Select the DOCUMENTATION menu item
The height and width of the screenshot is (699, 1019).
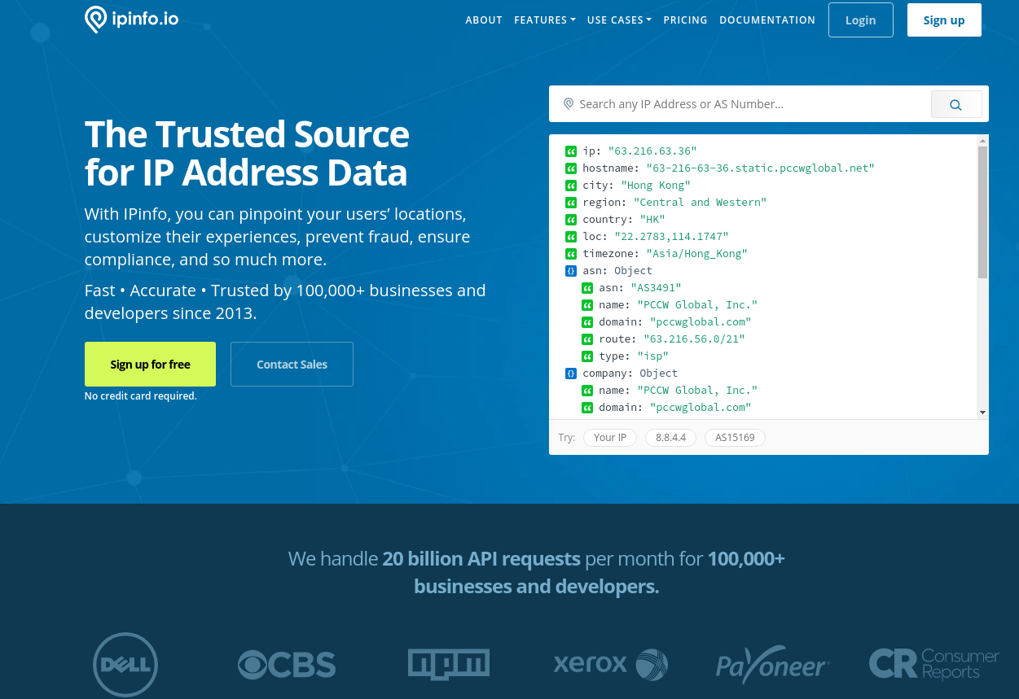(x=767, y=20)
